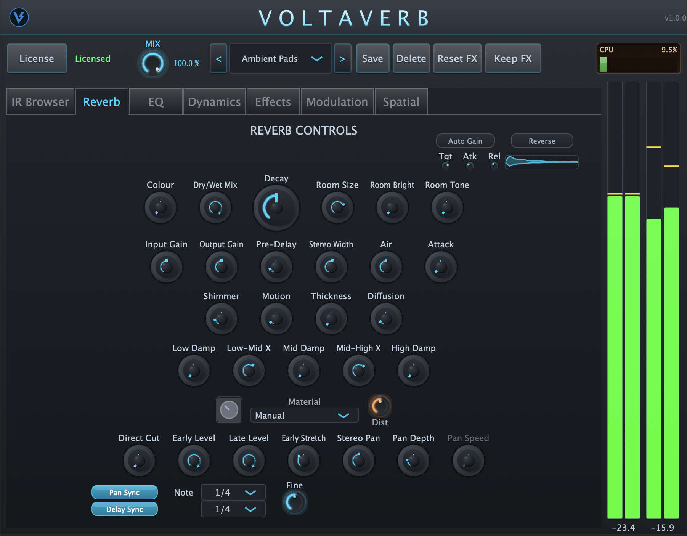Click the Output Gain knob
Screen dimensions: 687x536
(222, 267)
